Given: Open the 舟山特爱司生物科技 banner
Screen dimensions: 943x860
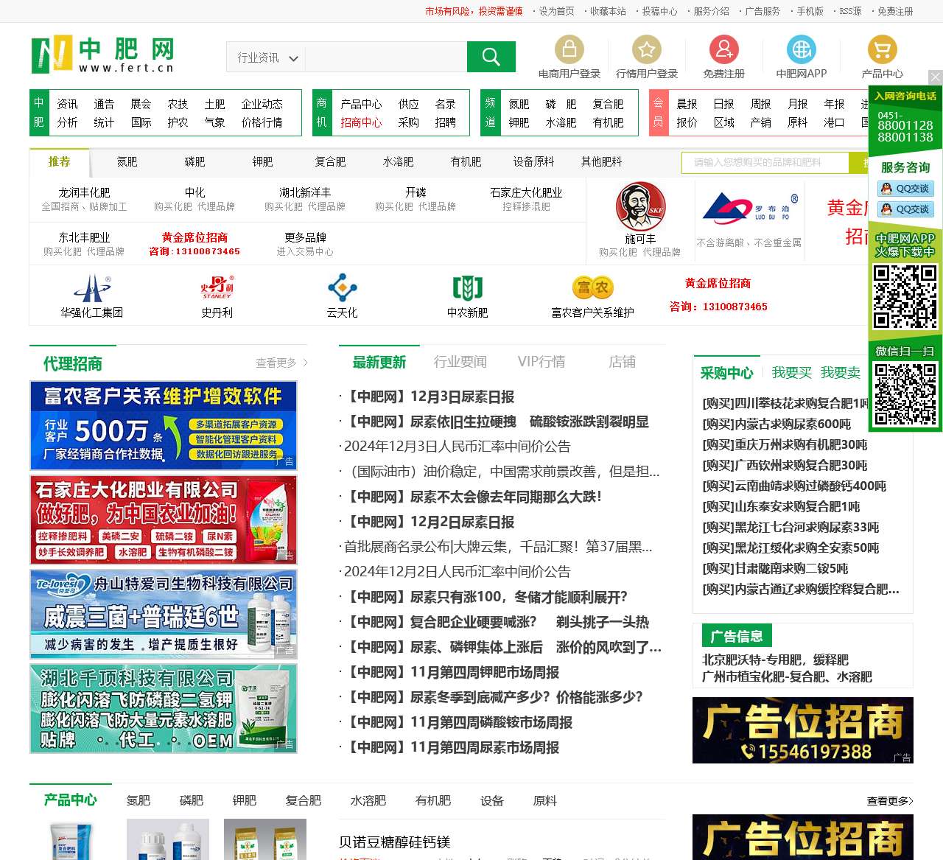Looking at the screenshot, I should click(164, 615).
